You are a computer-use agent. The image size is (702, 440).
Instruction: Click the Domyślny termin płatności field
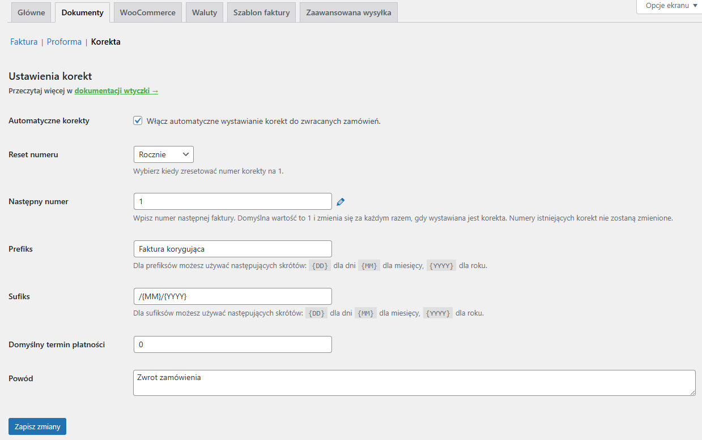pos(232,344)
